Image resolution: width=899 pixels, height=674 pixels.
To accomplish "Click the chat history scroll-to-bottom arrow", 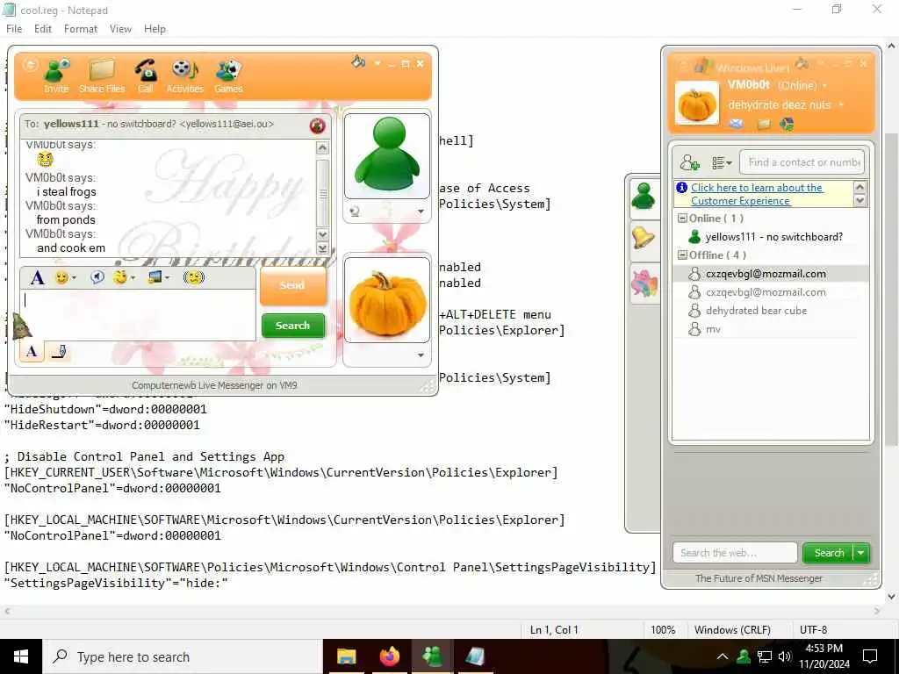I will (322, 248).
